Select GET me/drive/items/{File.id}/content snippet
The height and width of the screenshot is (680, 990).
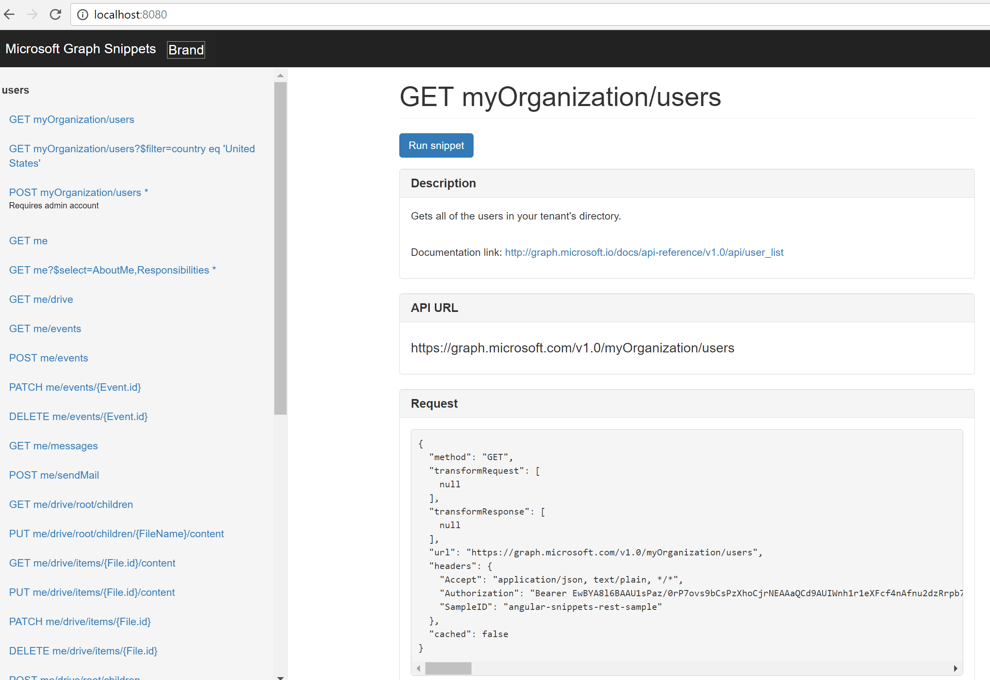pyautogui.click(x=92, y=563)
